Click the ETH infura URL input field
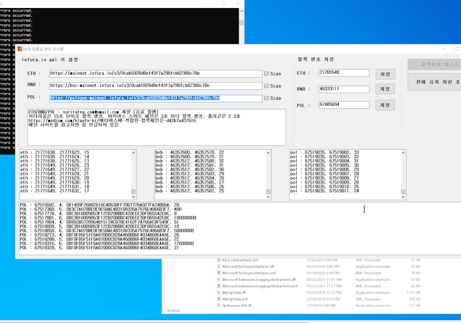This screenshot has width=461, height=323. (156, 74)
